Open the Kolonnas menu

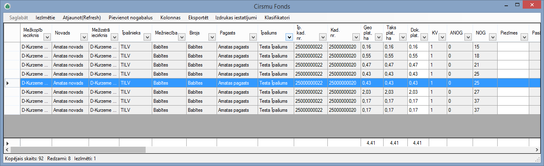tap(170, 18)
